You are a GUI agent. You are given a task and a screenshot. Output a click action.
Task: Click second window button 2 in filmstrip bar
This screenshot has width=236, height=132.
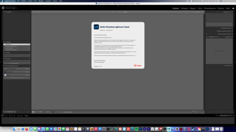point(6,116)
